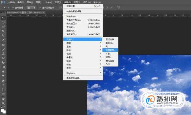Choose 浏览联机滤镜... entry
The width and height of the screenshot is (191, 115).
(x=83, y=78)
